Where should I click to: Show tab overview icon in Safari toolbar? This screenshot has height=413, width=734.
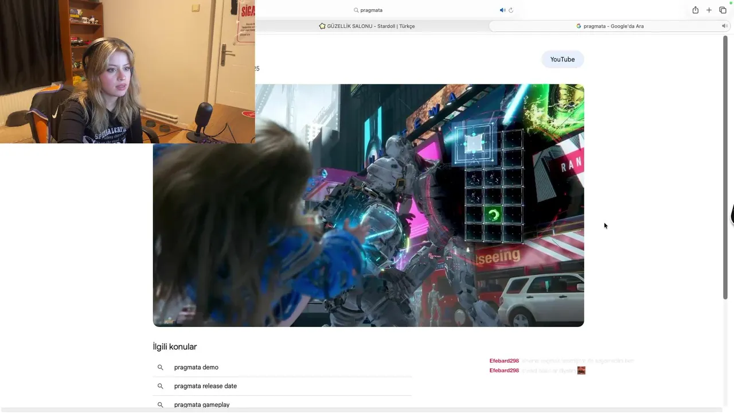[723, 10]
